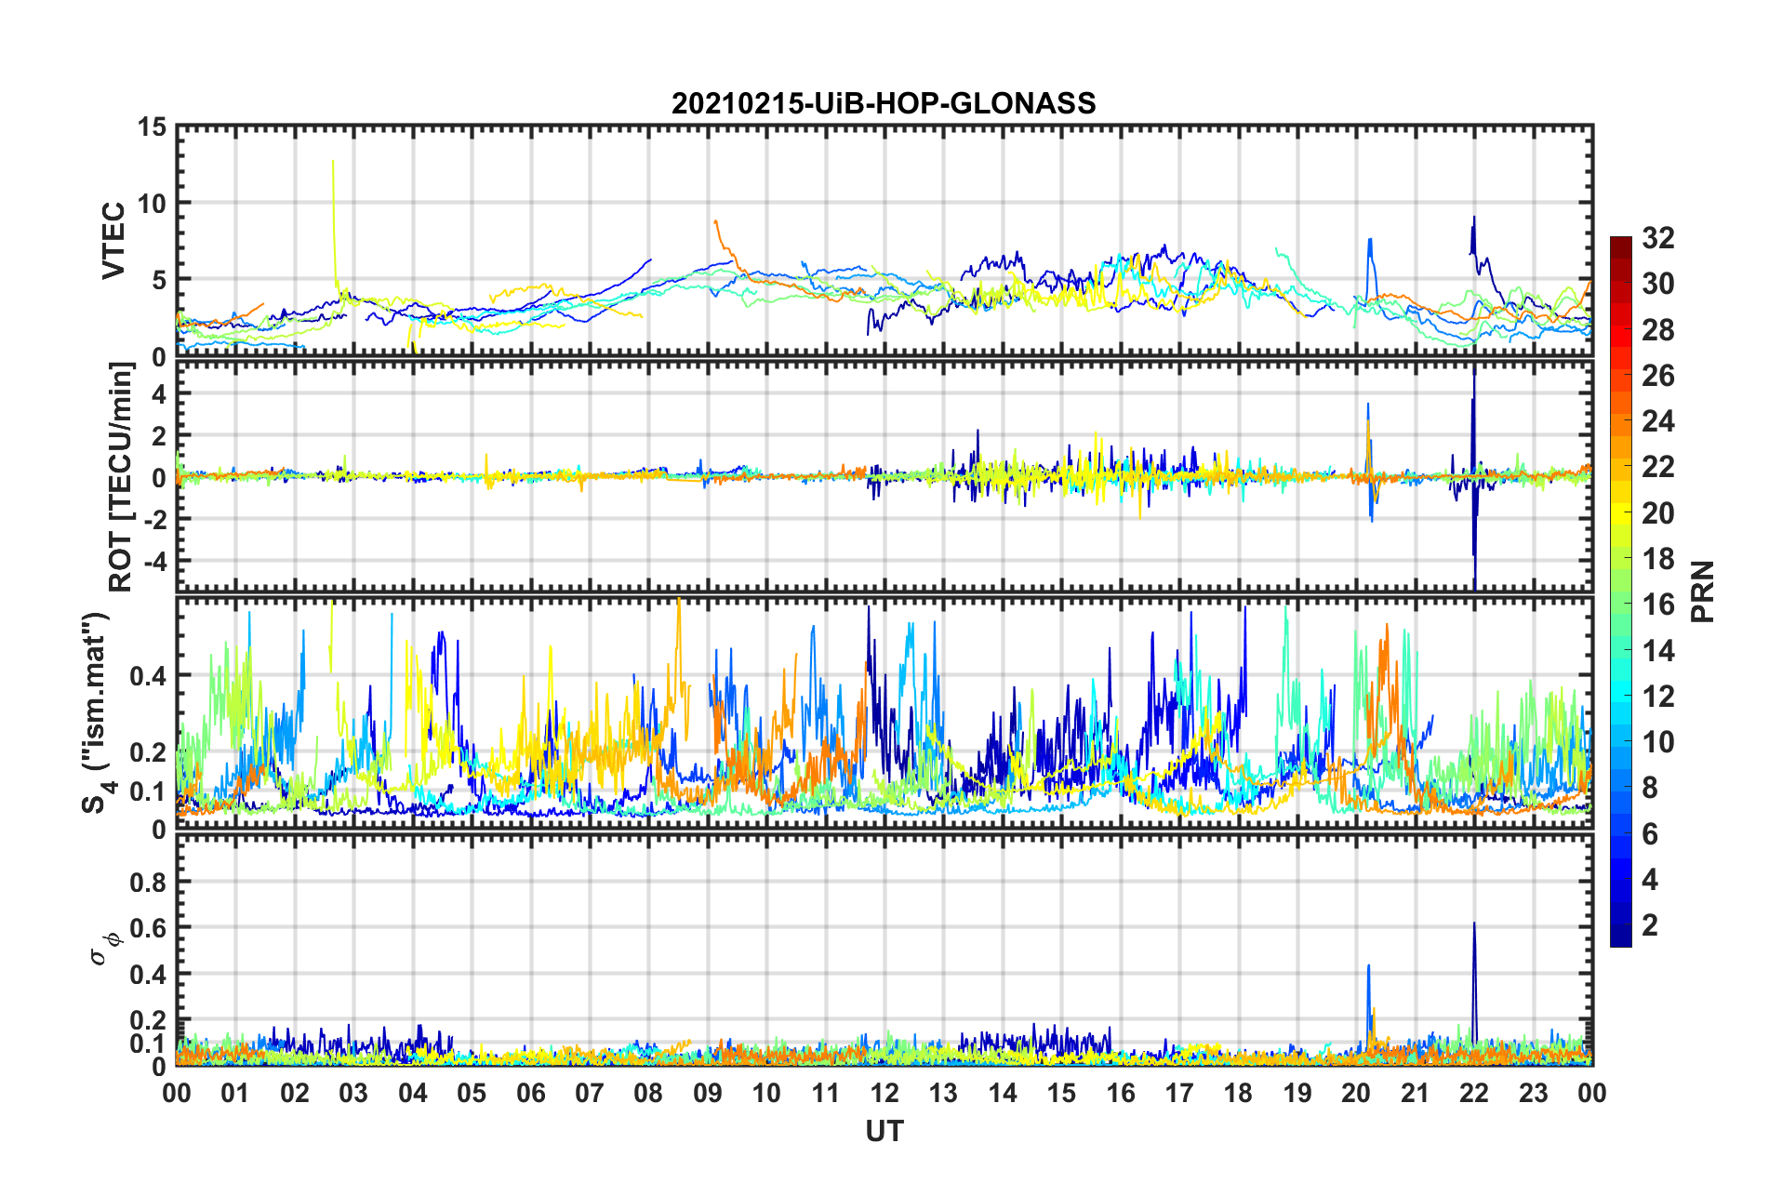Viewport: 1769px width, 1183px height.
Task: Select UT axis tick label 21
Action: click(1416, 1093)
